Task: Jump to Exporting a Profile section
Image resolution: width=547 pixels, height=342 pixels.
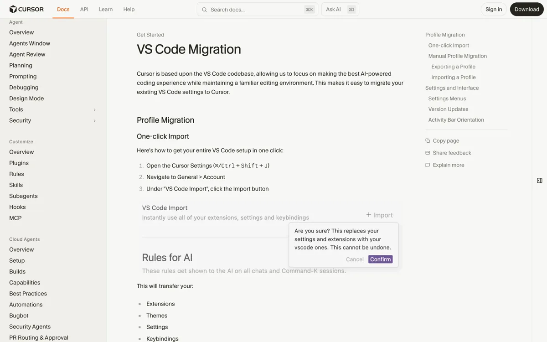Action: pos(454,67)
